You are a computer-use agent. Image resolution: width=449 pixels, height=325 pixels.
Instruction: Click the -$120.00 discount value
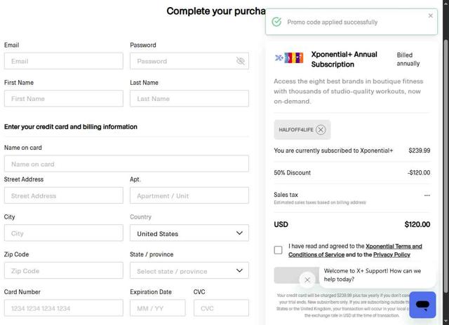419,172
